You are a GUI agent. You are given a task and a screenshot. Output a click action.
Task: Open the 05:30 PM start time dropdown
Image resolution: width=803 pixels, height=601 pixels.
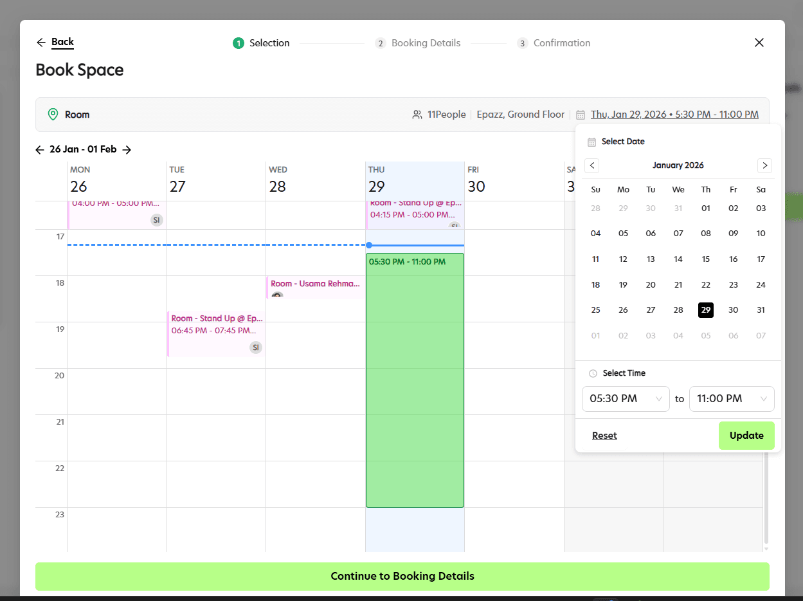point(626,399)
